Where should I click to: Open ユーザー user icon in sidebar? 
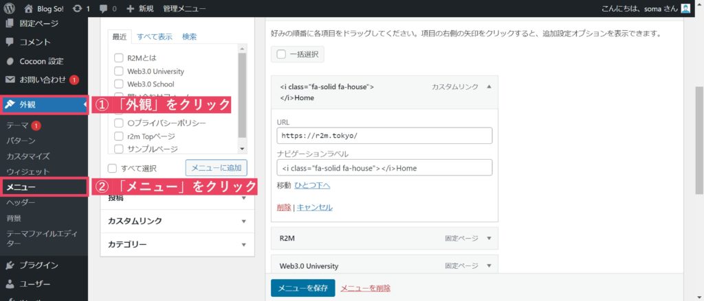10,284
